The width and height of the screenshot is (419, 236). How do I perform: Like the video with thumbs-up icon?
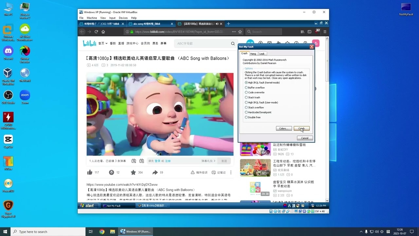(90, 172)
